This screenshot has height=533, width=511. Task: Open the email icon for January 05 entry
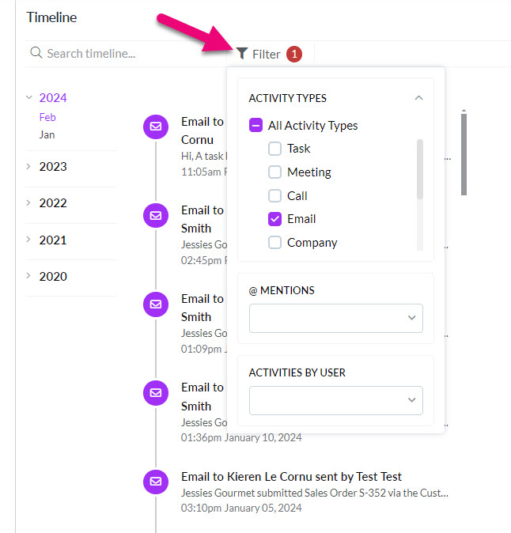[x=156, y=482]
